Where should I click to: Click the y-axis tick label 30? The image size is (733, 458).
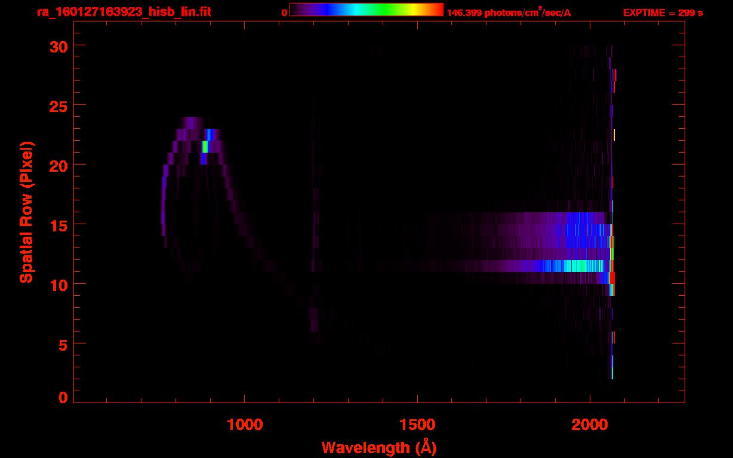(x=58, y=46)
